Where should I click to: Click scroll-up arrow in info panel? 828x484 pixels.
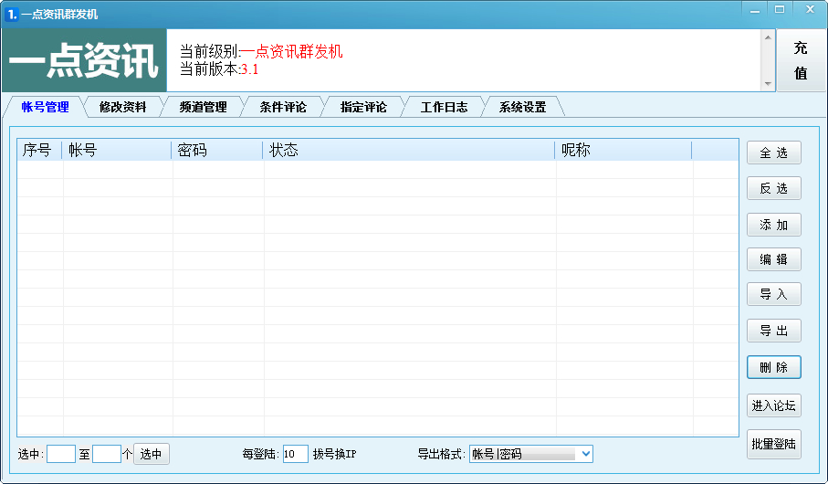click(768, 37)
